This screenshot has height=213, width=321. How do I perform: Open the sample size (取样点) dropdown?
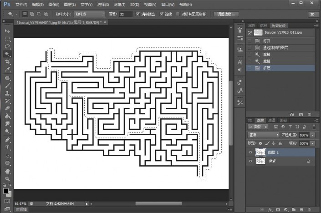90,14
